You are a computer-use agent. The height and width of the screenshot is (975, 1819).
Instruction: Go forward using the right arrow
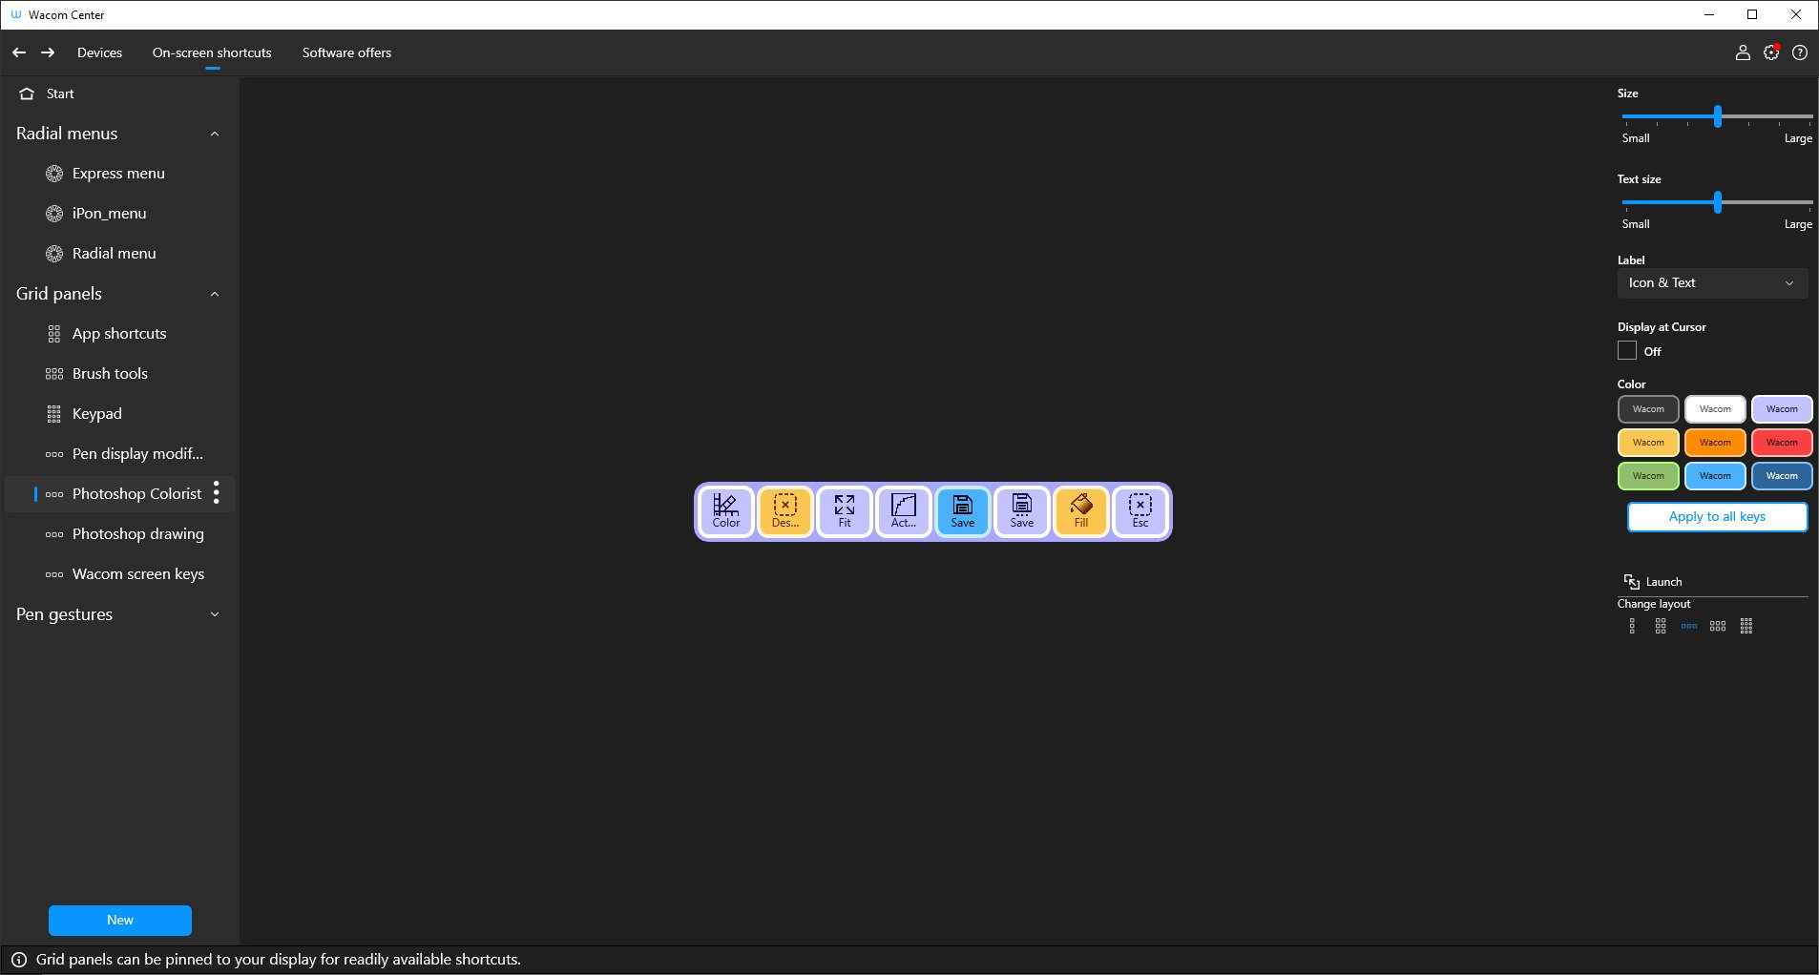(x=48, y=52)
